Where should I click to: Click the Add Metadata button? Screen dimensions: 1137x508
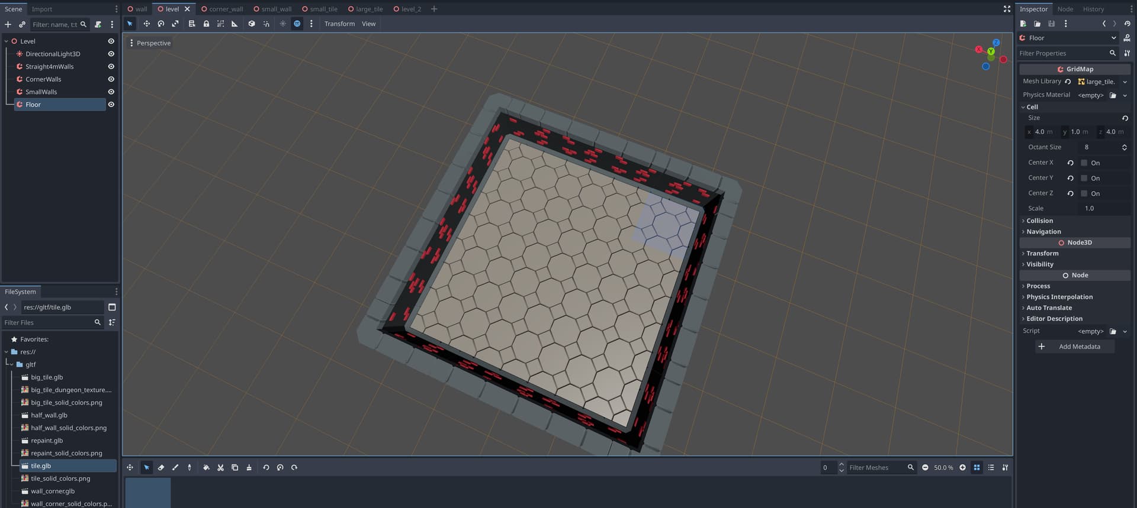pyautogui.click(x=1075, y=347)
